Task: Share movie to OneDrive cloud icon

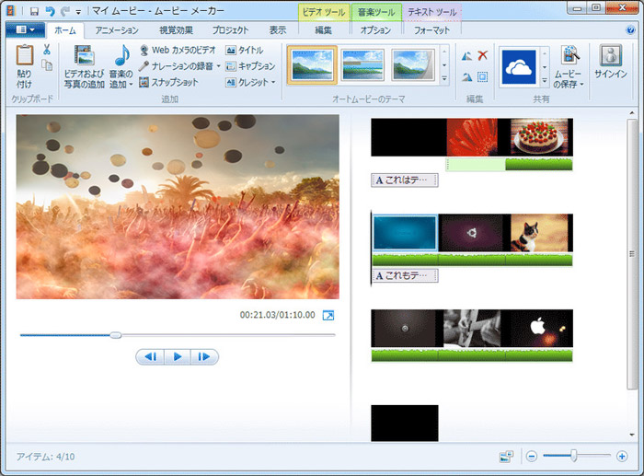Action: point(519,66)
